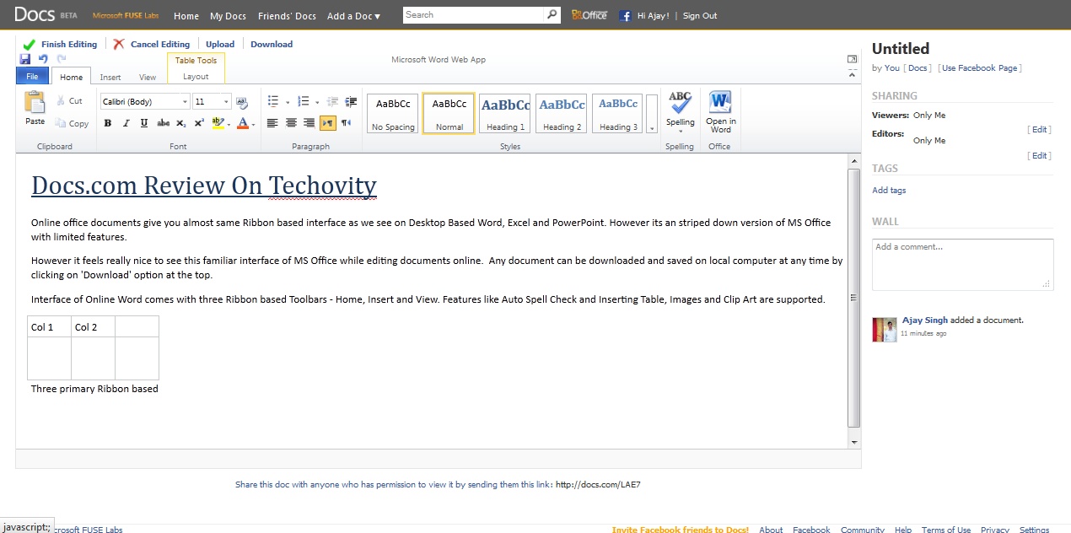Image resolution: width=1071 pixels, height=533 pixels.
Task: Undo the last action
Action: [44, 59]
